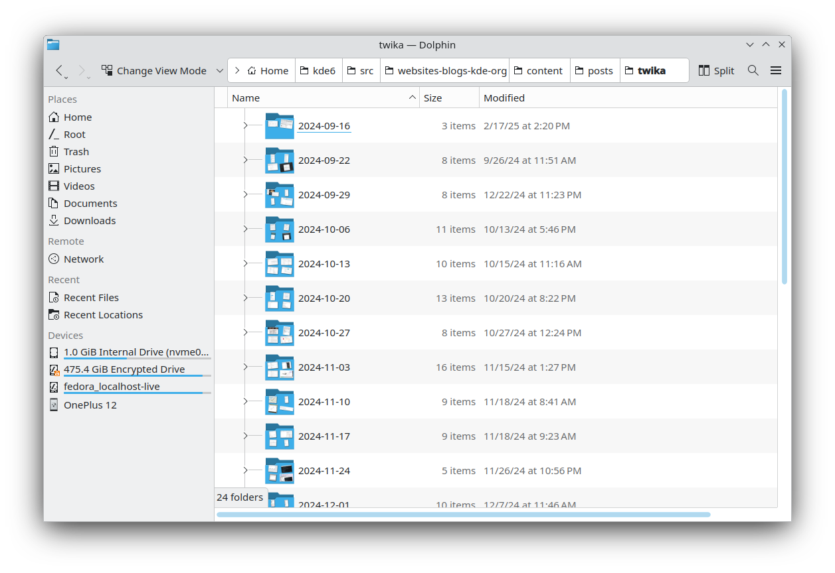Image resolution: width=835 pixels, height=573 pixels.
Task: Open the hamburger menu
Action: pos(775,71)
